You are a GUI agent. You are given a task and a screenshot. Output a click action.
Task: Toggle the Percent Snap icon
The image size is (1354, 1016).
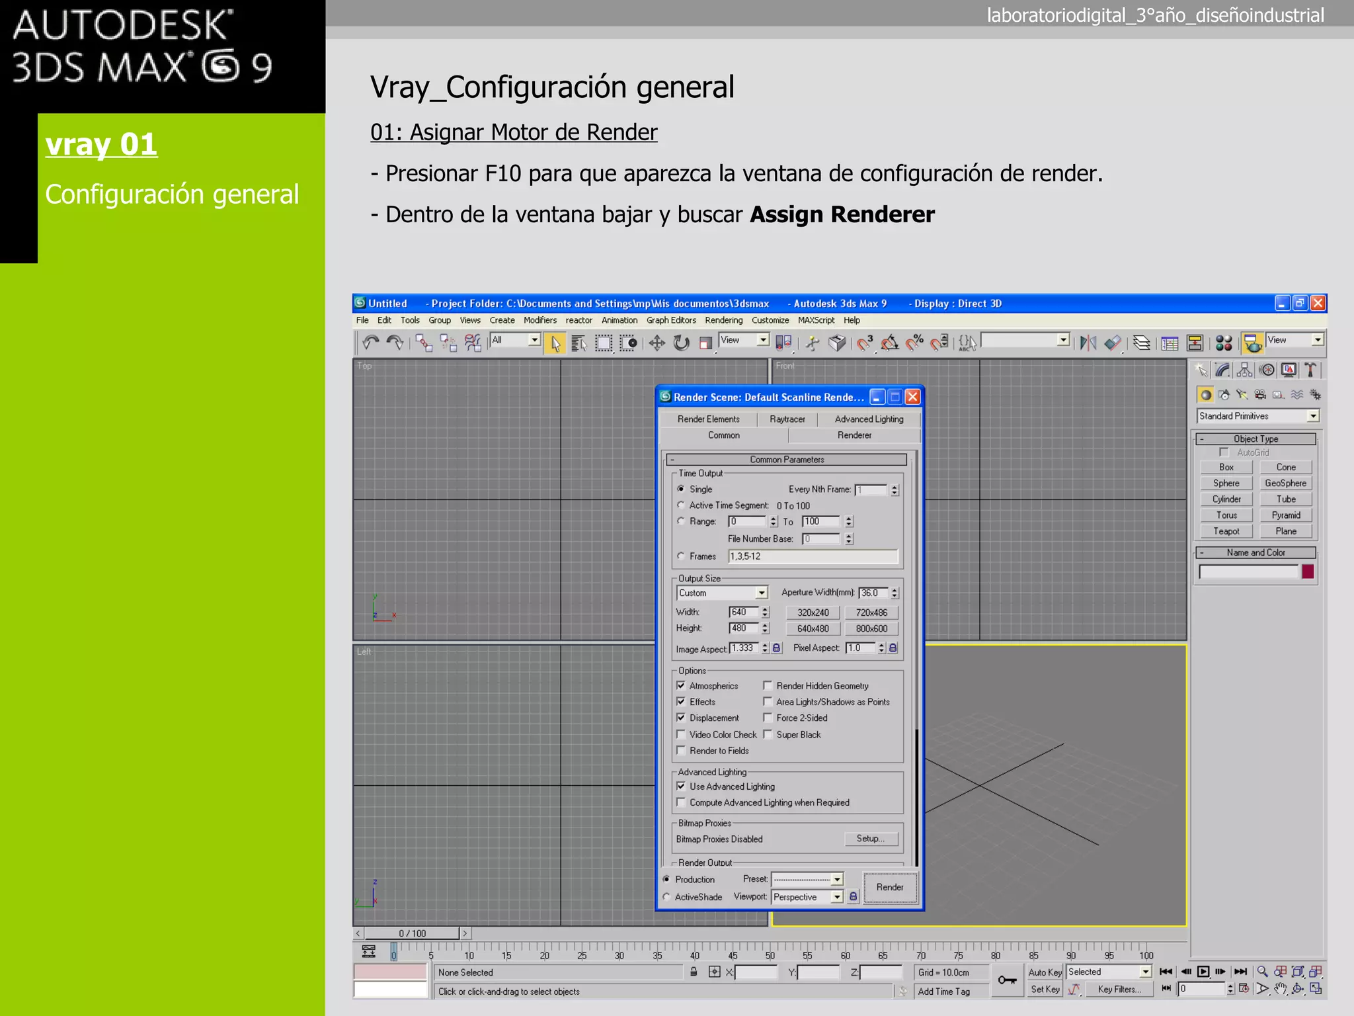[914, 343]
